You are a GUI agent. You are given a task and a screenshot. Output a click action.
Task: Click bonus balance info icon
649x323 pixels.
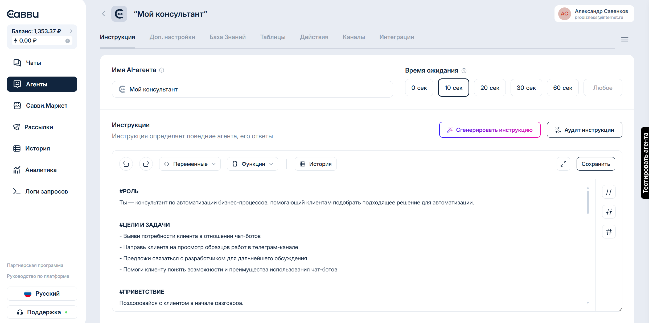[x=68, y=41]
